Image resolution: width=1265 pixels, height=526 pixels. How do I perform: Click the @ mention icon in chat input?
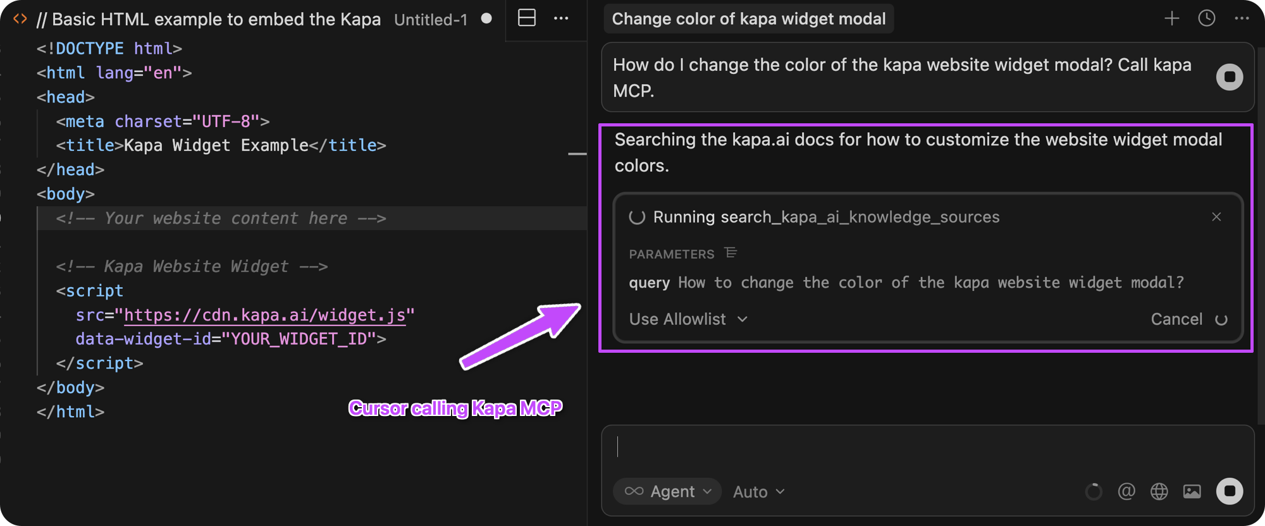click(x=1126, y=491)
